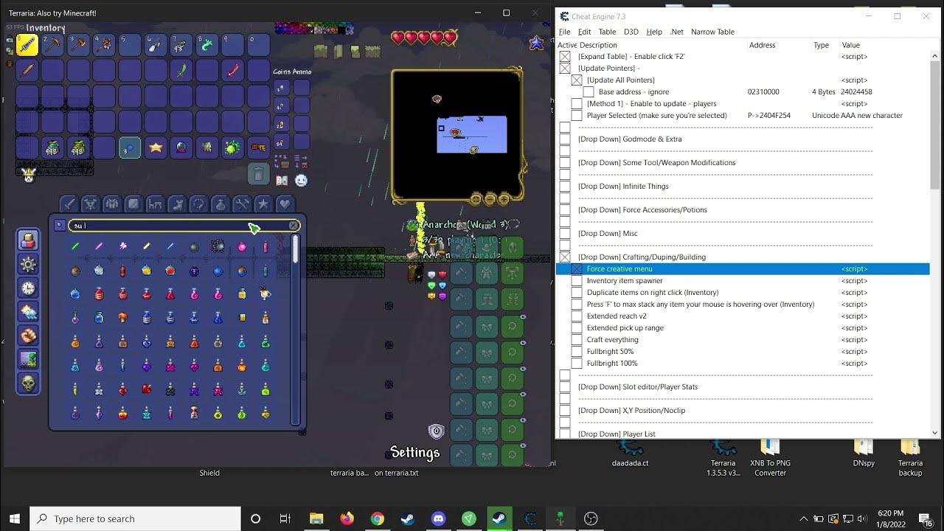The height and width of the screenshot is (531, 944).
Task: Filter creative items by heart icon
Action: click(285, 204)
